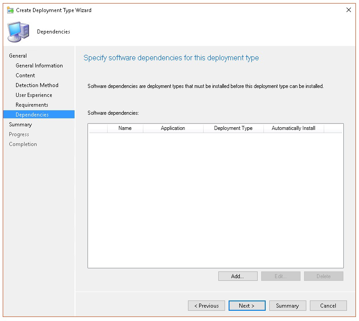Select General in the wizard navigation
This screenshot has width=359, height=321.
pyautogui.click(x=18, y=56)
